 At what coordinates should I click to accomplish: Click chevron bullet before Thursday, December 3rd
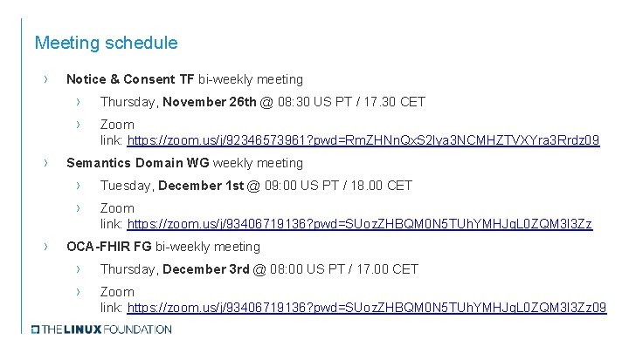pyautogui.click(x=79, y=269)
